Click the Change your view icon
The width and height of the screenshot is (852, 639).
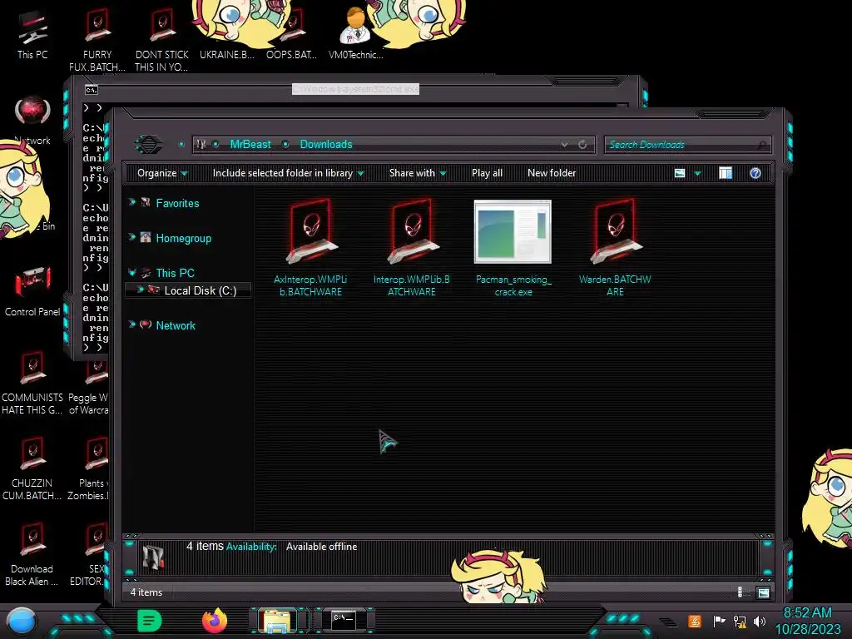point(679,173)
